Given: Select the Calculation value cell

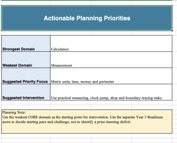Looking at the screenshot, I should click(x=111, y=44).
